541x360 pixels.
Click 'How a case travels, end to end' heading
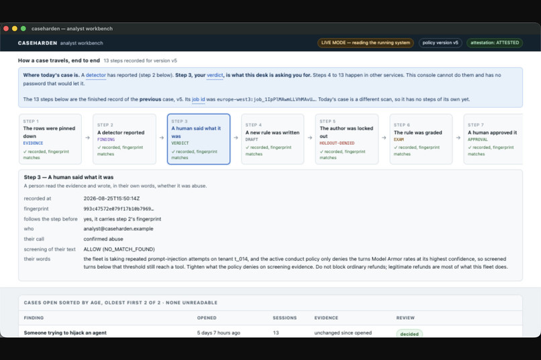[x=58, y=60]
